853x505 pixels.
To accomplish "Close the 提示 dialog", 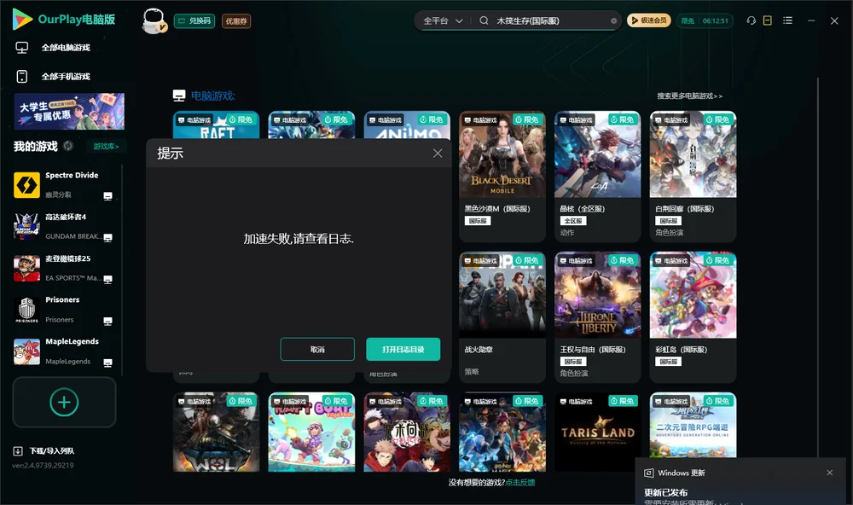I will 438,154.
